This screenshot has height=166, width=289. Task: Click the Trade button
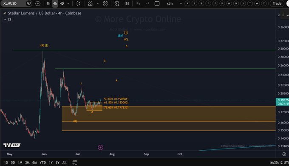[277, 3]
